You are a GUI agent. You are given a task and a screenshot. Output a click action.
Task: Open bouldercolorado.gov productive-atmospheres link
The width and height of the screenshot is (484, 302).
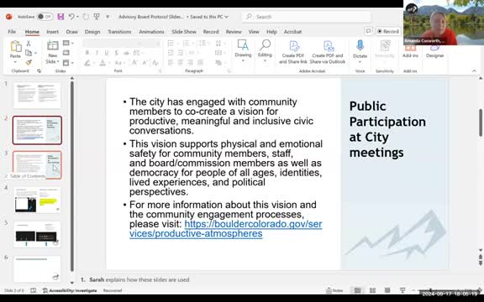226,229
